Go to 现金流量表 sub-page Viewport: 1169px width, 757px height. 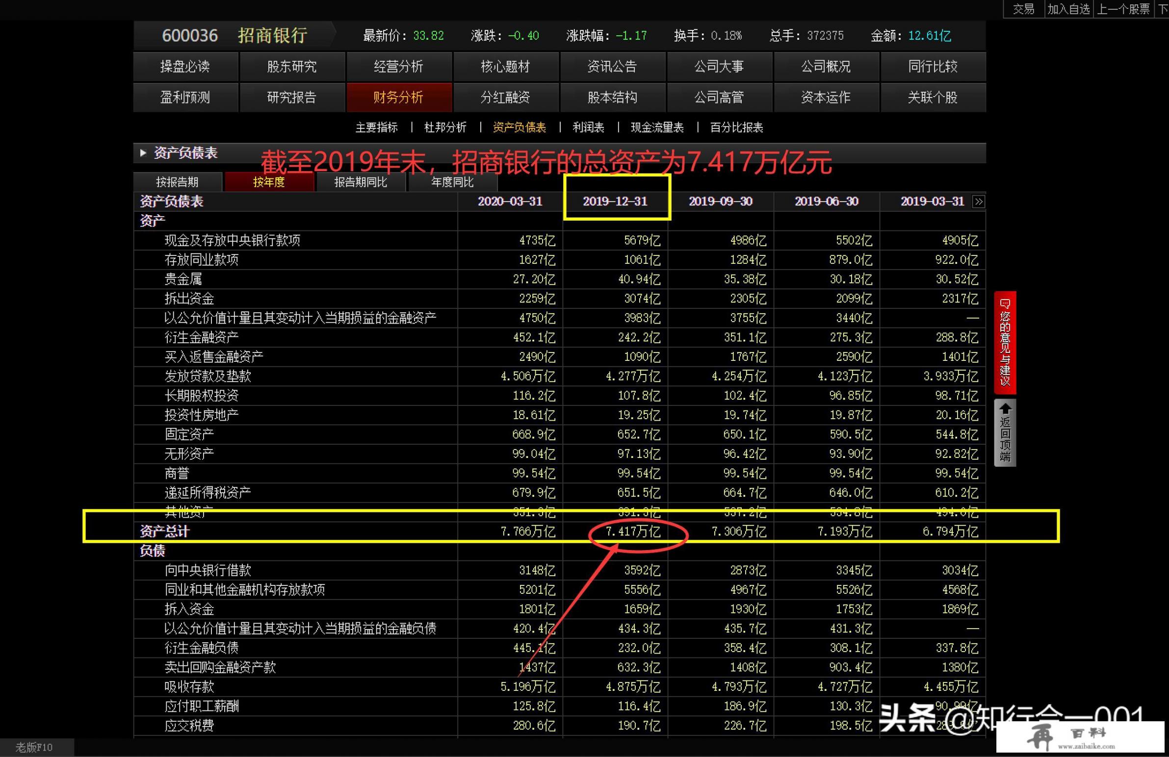click(x=657, y=127)
